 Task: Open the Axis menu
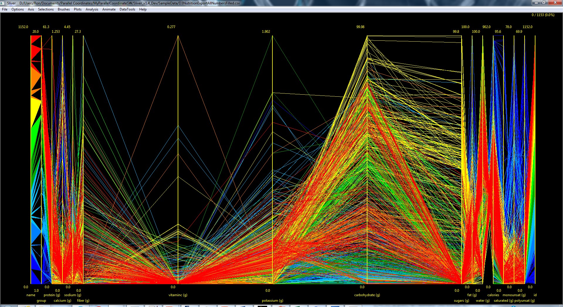31,9
